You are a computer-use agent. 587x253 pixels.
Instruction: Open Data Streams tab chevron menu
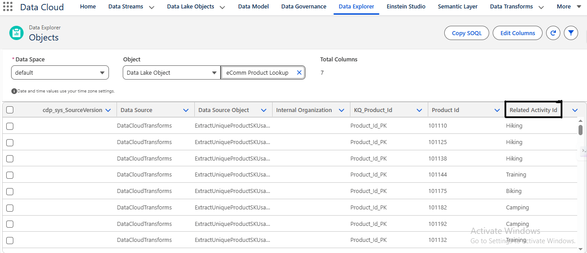click(152, 7)
